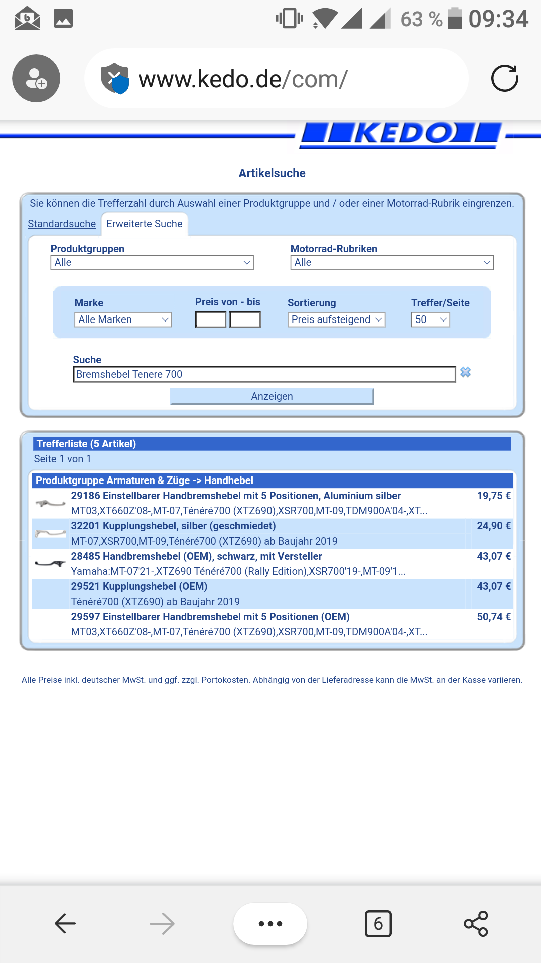
Task: Click the 'Alle Preise inkl. deutscher MwSt.' footnote
Action: pos(272,680)
